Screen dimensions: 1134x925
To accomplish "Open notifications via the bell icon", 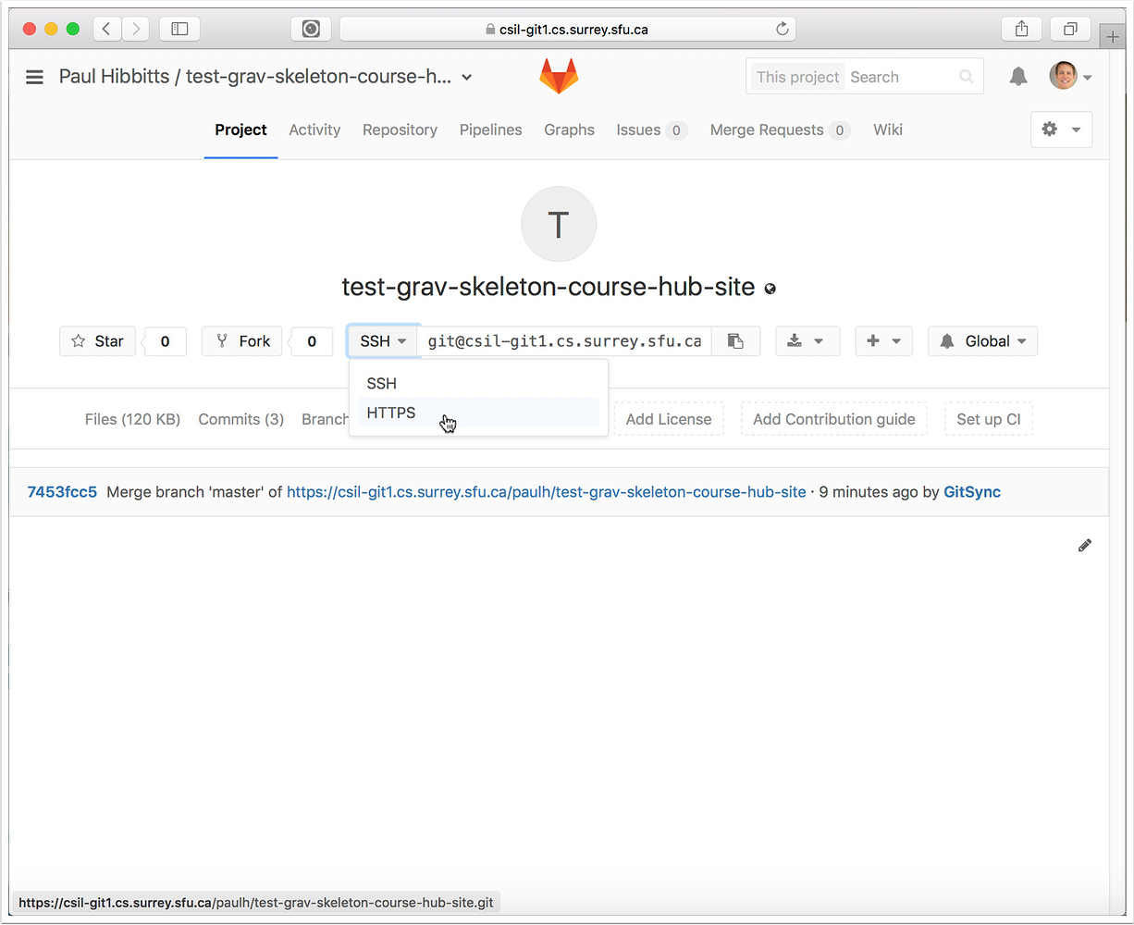I will coord(1018,77).
